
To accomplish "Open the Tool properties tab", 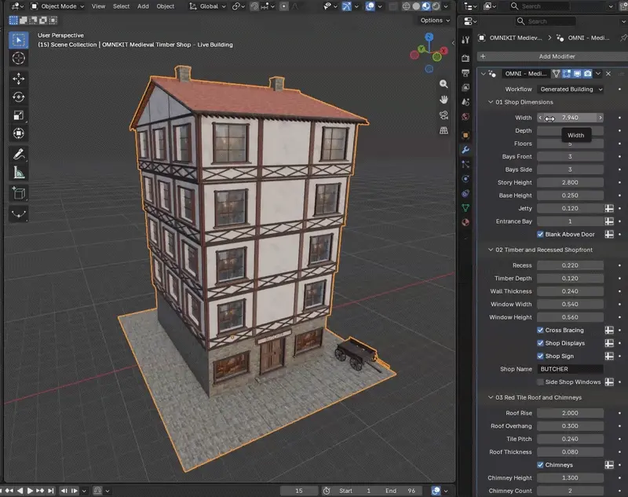I will click(x=466, y=39).
